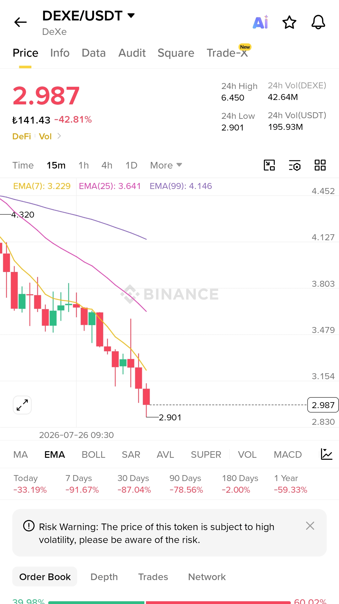Image resolution: width=339 pixels, height=604 pixels.
Task: Click the 30 Days -87.04% performance
Action: tap(134, 484)
